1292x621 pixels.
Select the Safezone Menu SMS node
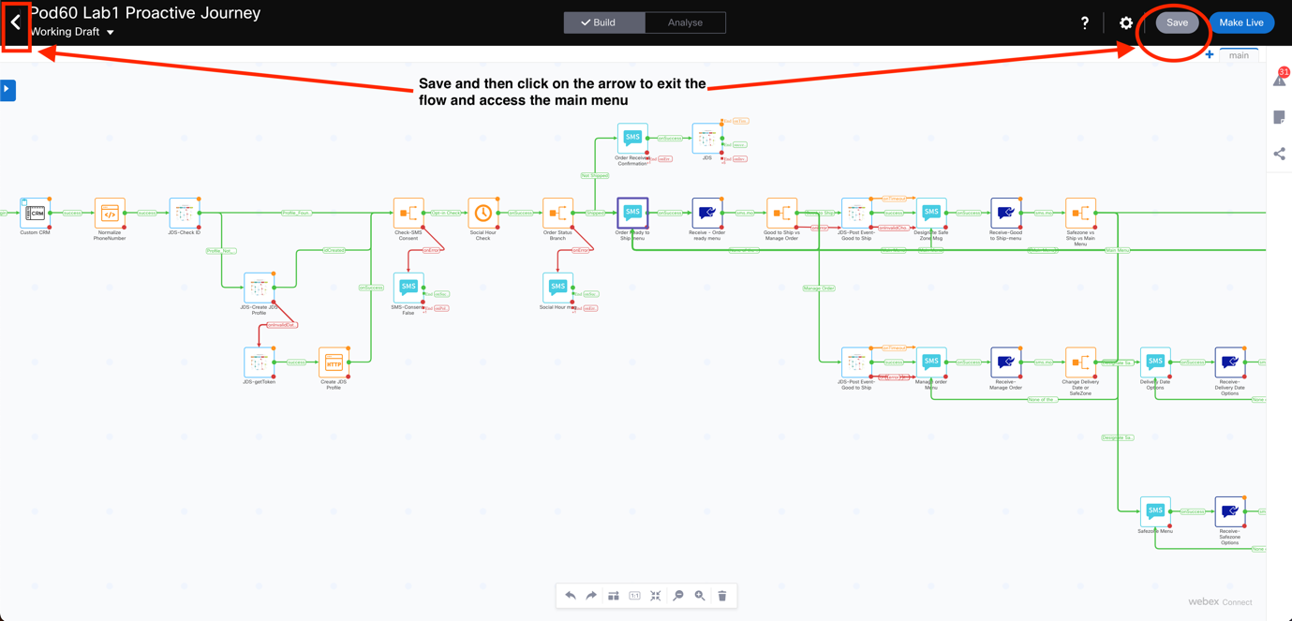click(1155, 511)
